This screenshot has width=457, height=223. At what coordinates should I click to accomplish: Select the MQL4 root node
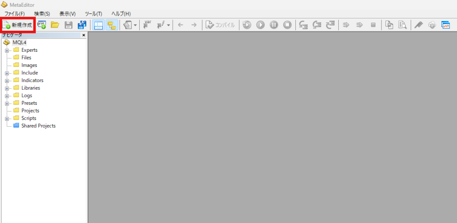(19, 42)
